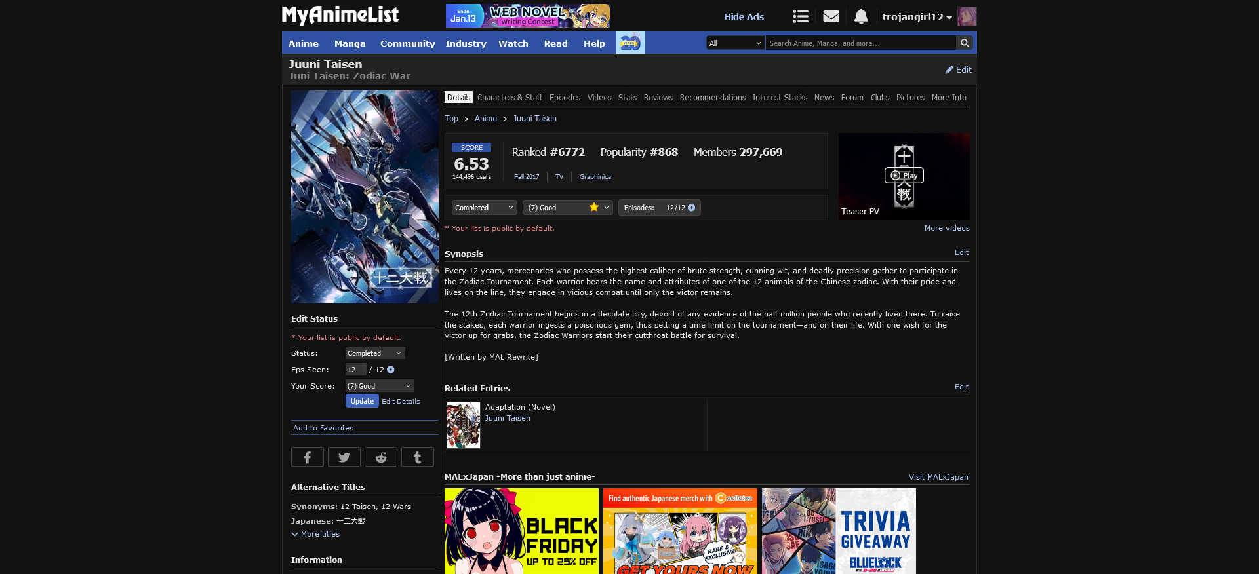Screen dimensions: 1259x574
Task: Open Juuni Taisen novel thumbnail
Action: click(x=464, y=425)
